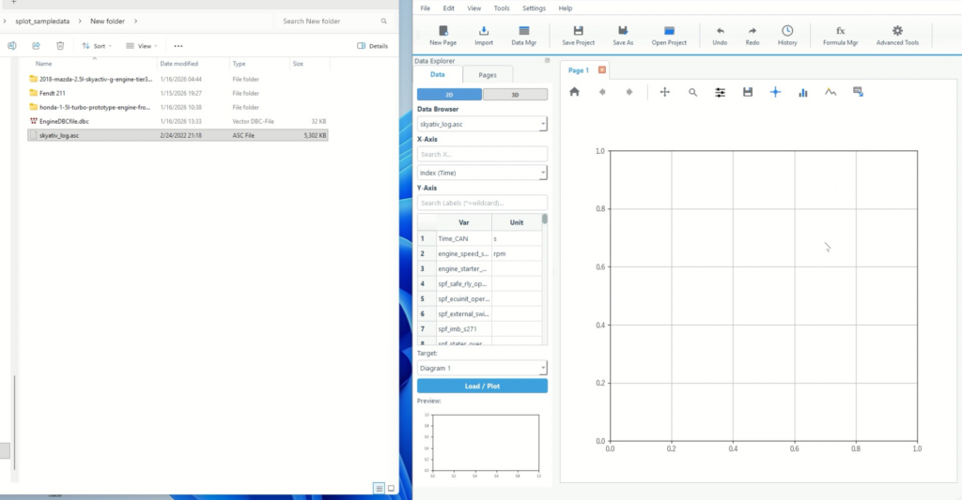Screen dimensions: 962x500
Task: Switch to 2D plot mode
Action: pyautogui.click(x=449, y=95)
